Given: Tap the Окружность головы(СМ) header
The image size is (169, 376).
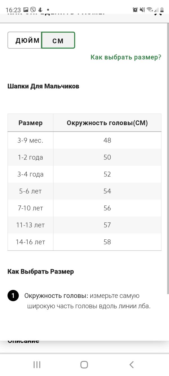Looking at the screenshot, I should coord(107,123).
